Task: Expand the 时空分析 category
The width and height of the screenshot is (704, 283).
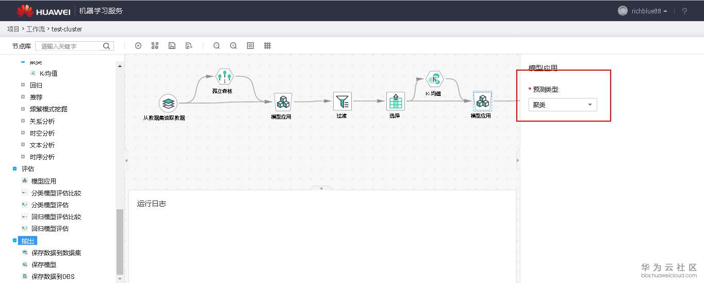Action: [x=23, y=133]
